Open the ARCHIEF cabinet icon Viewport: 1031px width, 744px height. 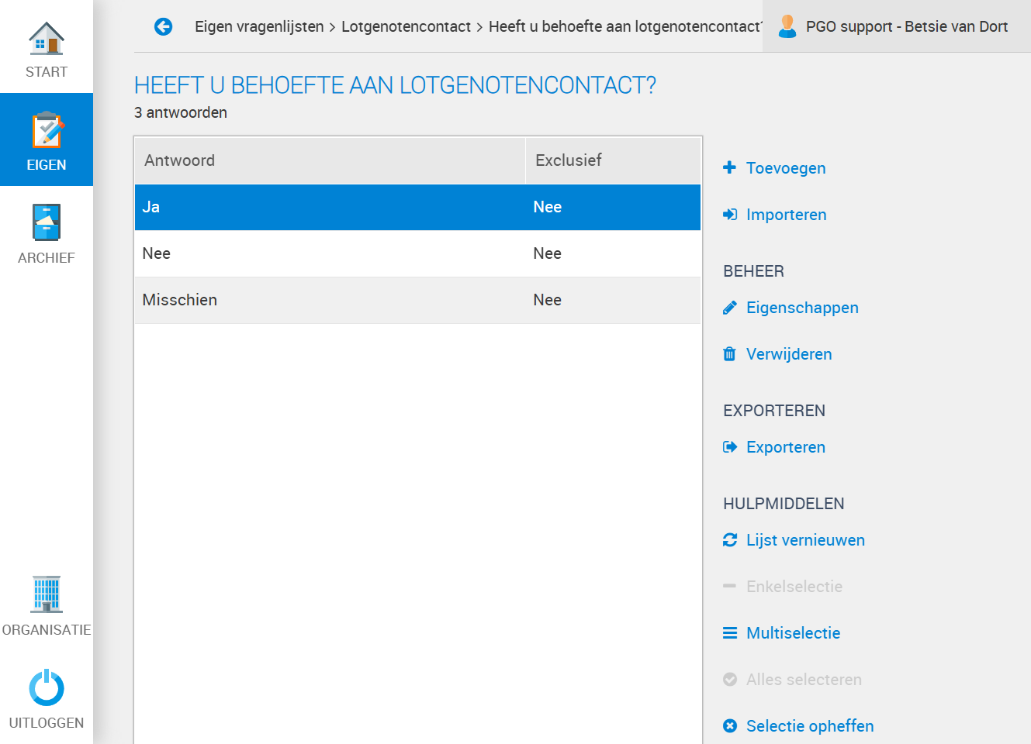click(47, 222)
